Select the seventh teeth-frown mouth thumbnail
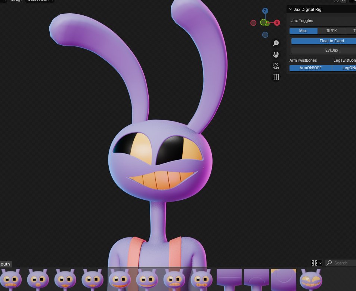356x291 pixels. click(x=174, y=280)
